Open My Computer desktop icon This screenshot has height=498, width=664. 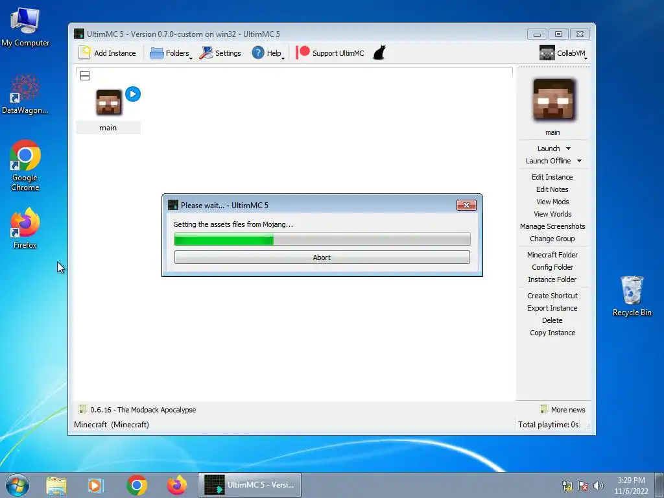tap(25, 27)
